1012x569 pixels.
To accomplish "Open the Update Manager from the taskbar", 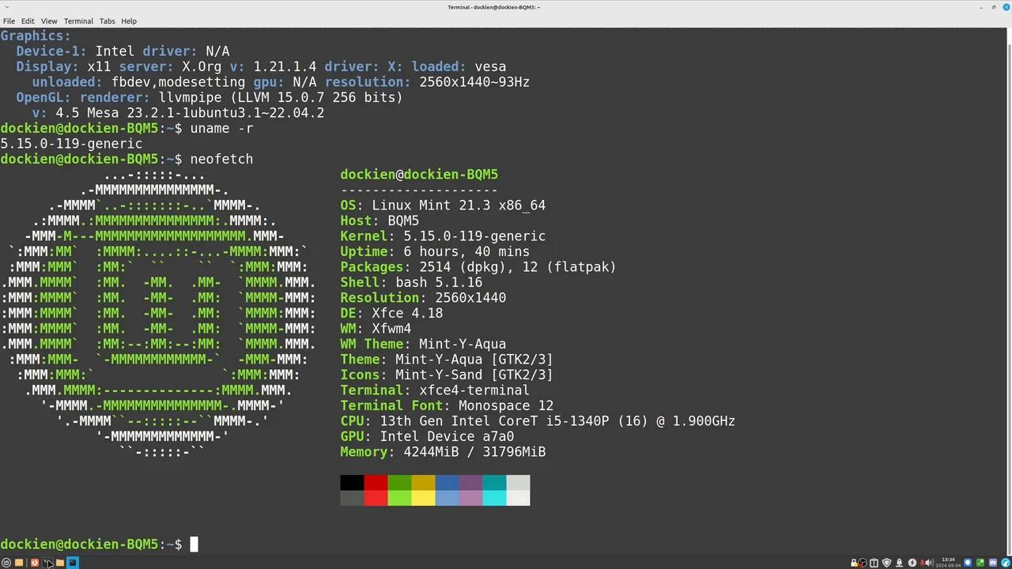I will [34, 563].
